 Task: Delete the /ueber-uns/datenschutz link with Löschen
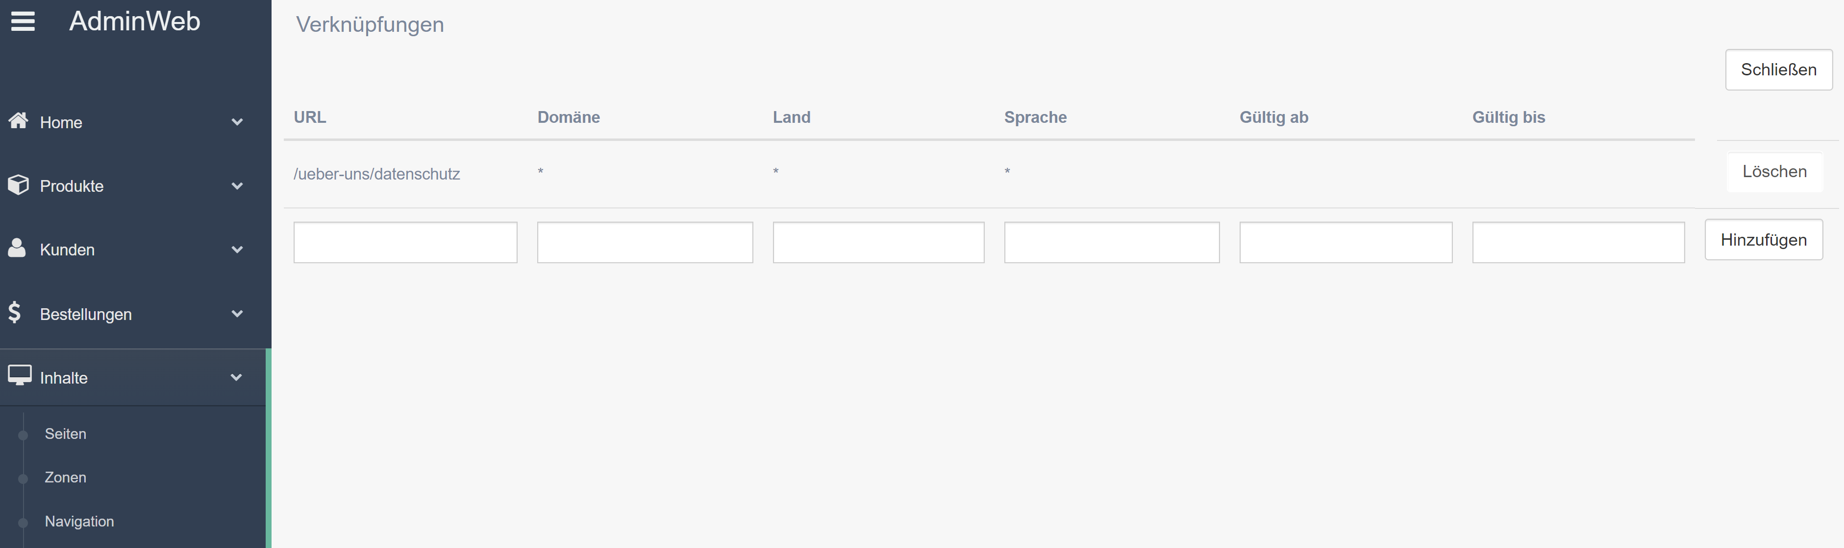(1774, 171)
